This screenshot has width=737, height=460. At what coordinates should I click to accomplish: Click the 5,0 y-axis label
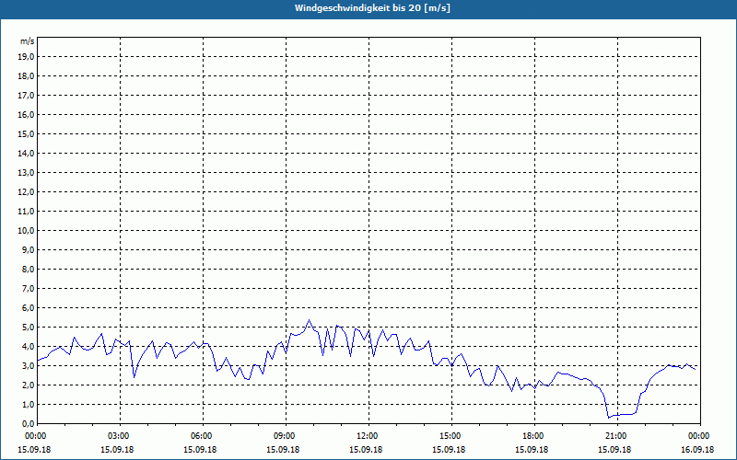point(28,328)
